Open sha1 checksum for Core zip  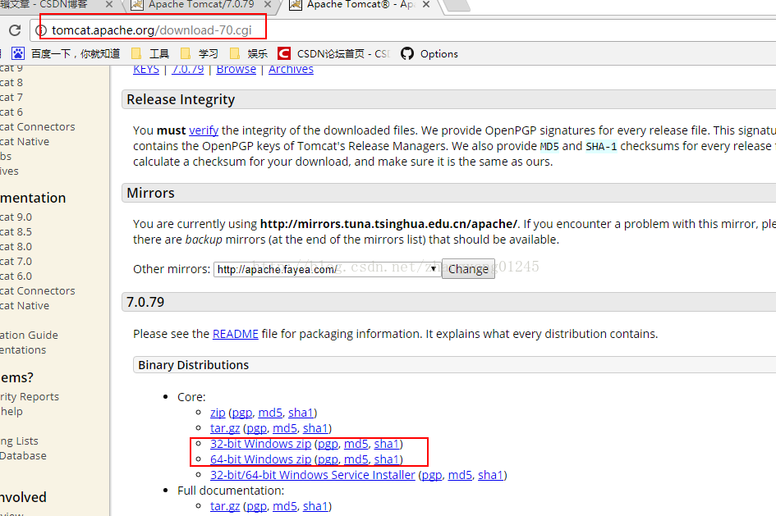[x=301, y=413]
